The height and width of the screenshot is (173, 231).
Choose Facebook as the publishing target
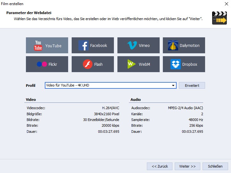pos(93,46)
